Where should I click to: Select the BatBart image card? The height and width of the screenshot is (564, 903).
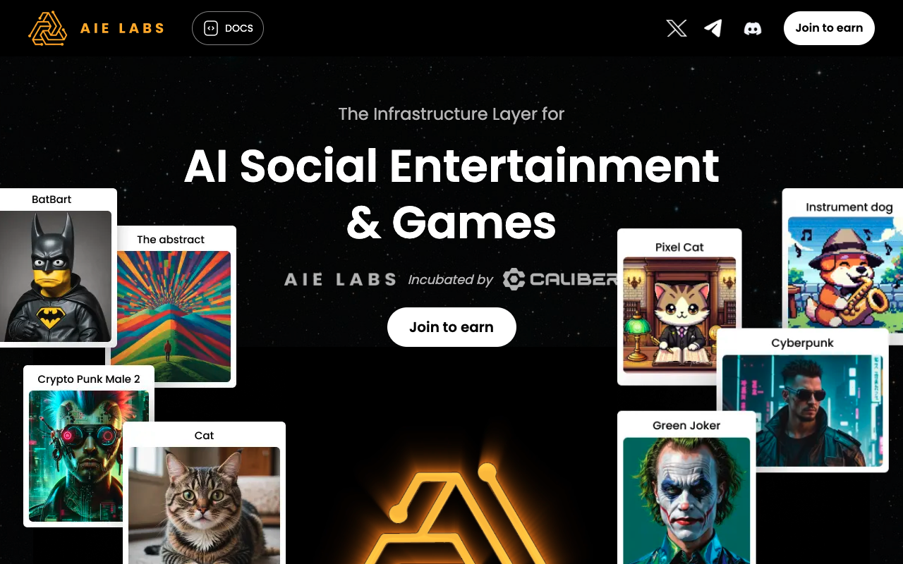(56, 267)
